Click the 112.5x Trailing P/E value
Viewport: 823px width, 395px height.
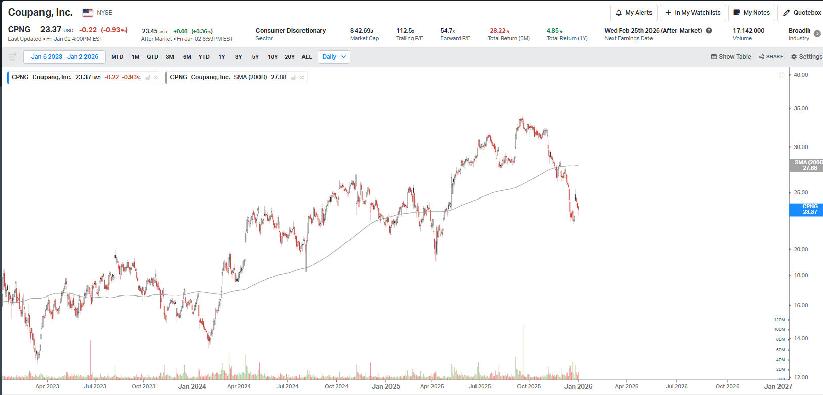[405, 31]
